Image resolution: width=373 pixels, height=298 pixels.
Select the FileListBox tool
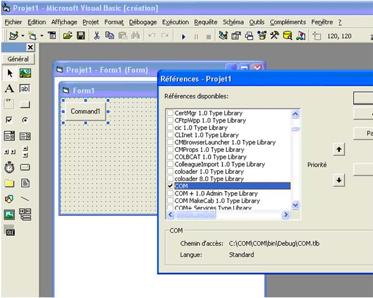[25, 183]
